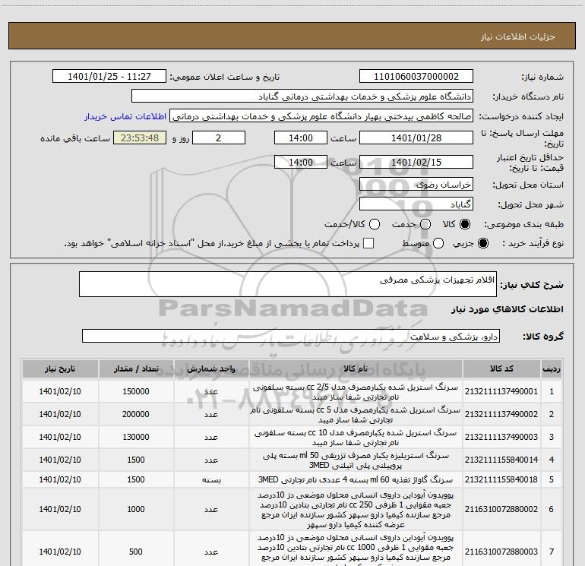Click the price validity date 1401/02/15

[x=416, y=162]
